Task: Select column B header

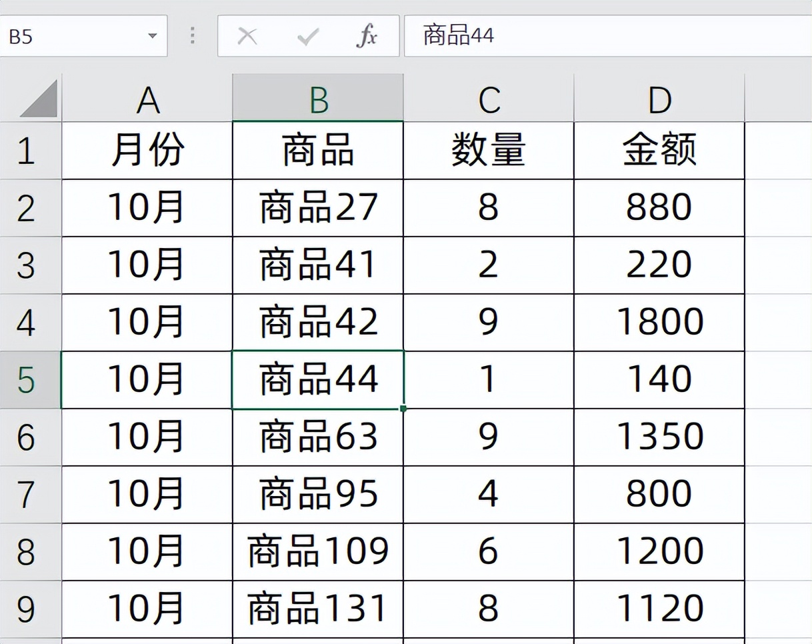Action: point(318,99)
